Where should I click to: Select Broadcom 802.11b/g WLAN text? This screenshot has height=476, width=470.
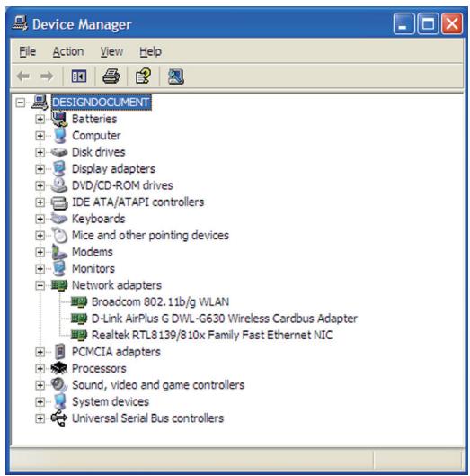160,301
